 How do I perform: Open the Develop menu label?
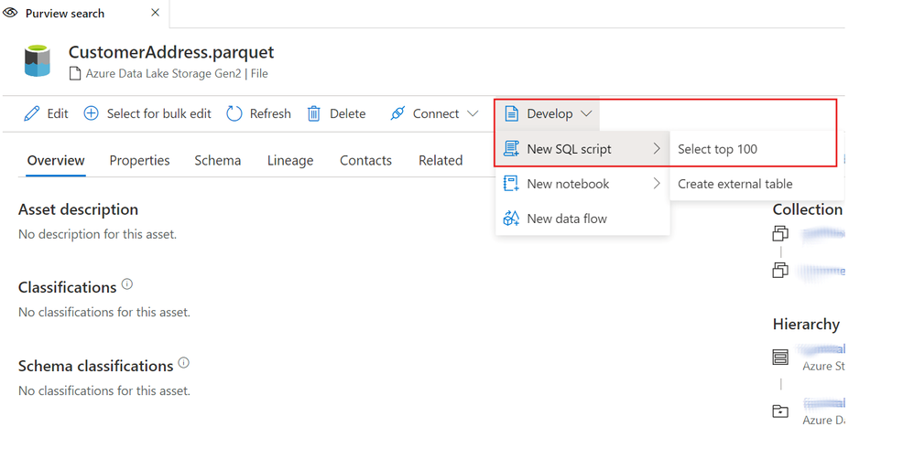pos(549,113)
